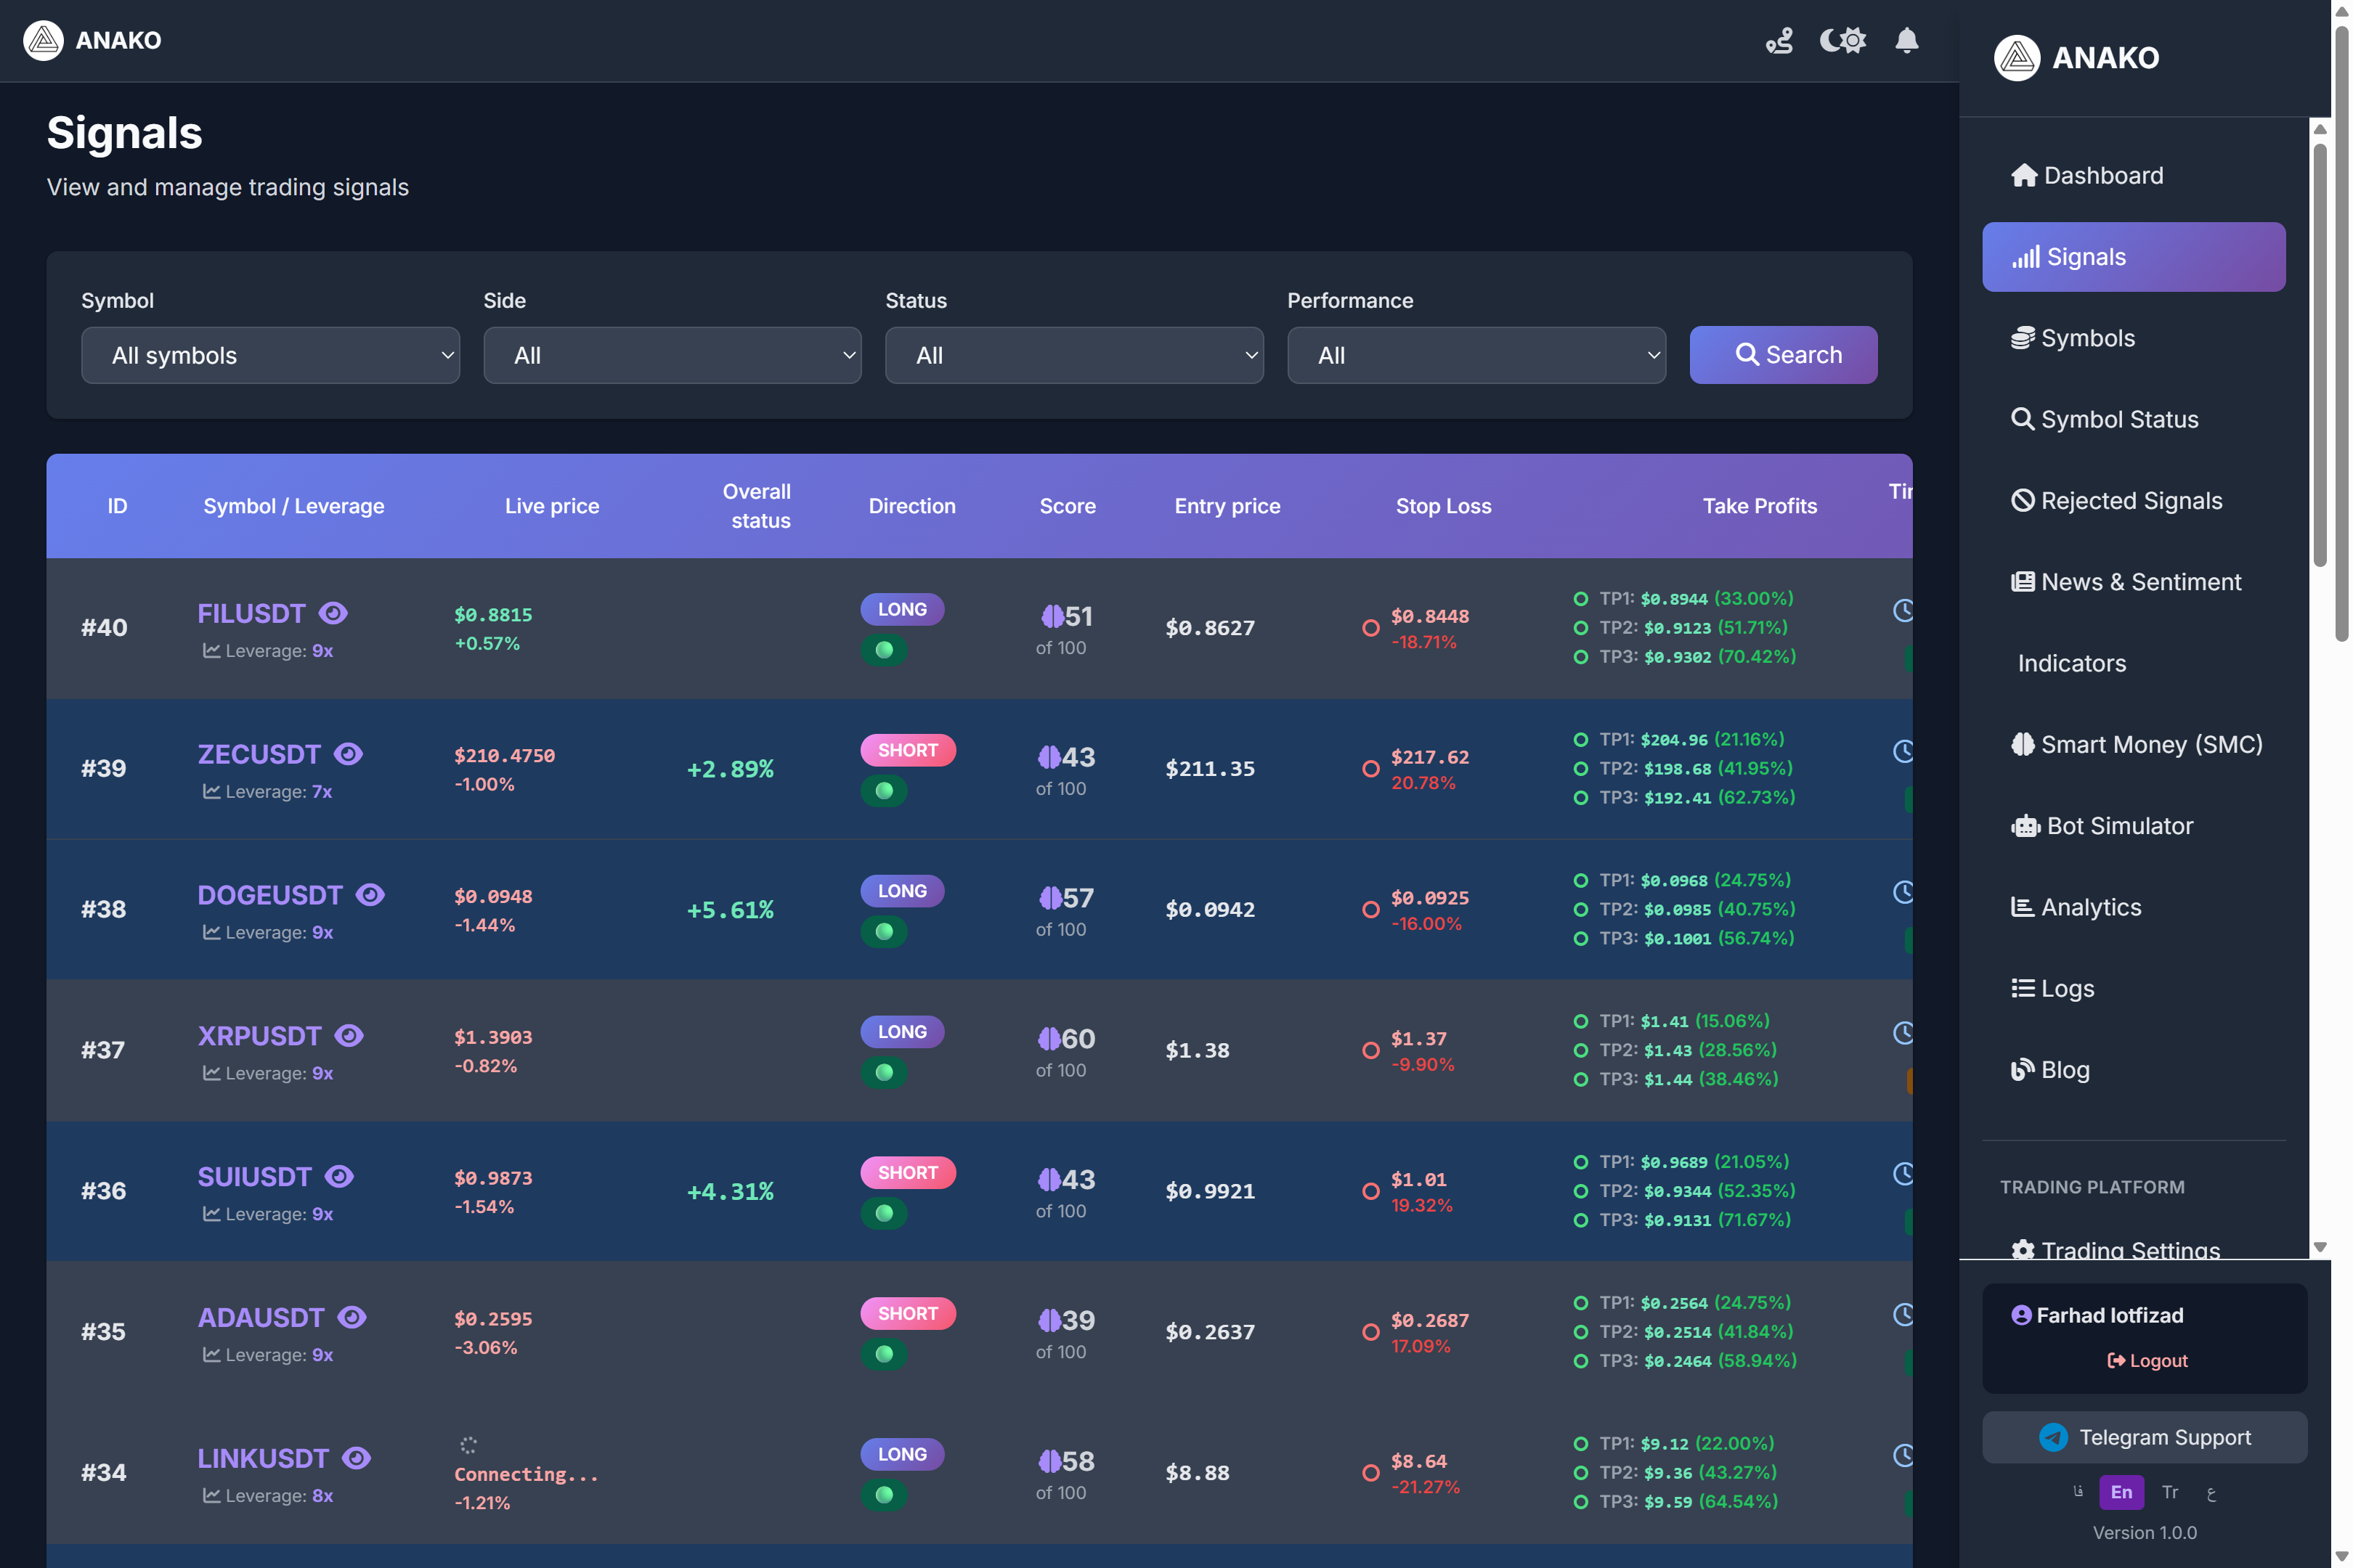2353x1568 pixels.
Task: Click the Logout link
Action: pos(2147,1360)
